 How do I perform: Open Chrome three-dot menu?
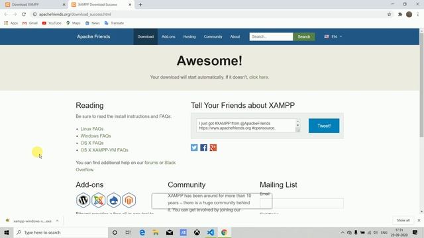(418, 15)
